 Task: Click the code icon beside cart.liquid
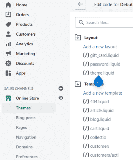point(86,128)
